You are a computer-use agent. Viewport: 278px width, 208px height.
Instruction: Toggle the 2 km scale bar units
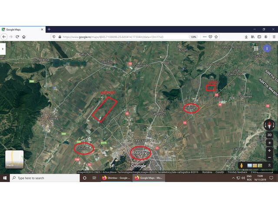coord(261,172)
